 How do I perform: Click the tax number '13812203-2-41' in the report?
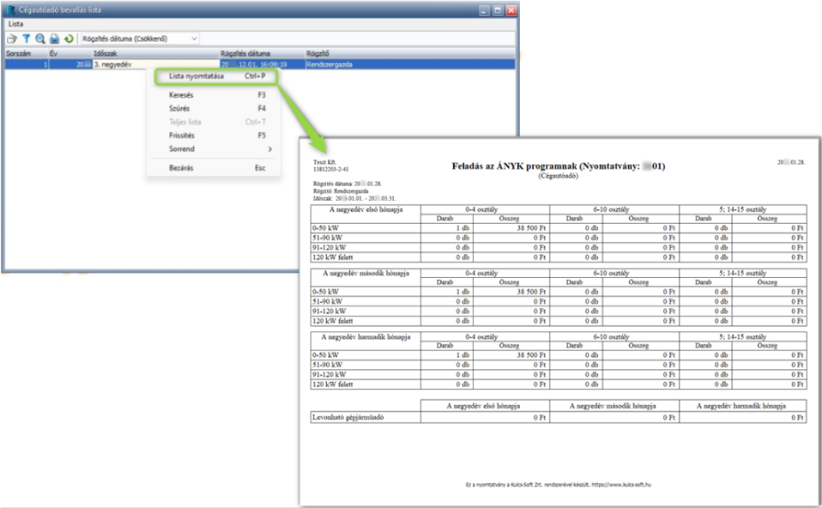coord(331,169)
